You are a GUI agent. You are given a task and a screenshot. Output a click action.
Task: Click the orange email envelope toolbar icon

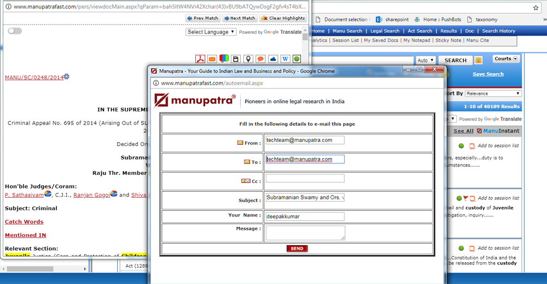[x=212, y=59]
